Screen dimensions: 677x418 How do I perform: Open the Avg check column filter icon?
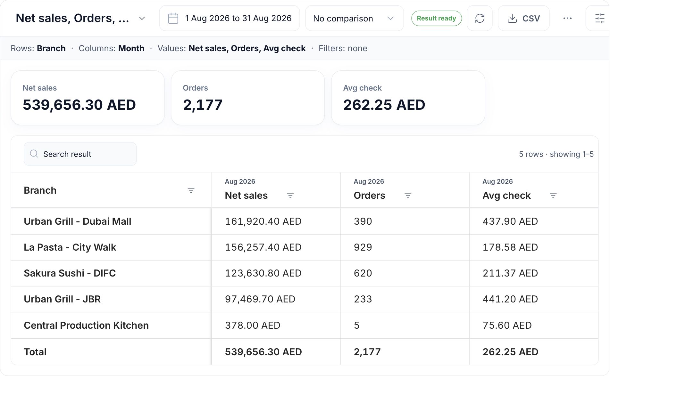pyautogui.click(x=553, y=196)
